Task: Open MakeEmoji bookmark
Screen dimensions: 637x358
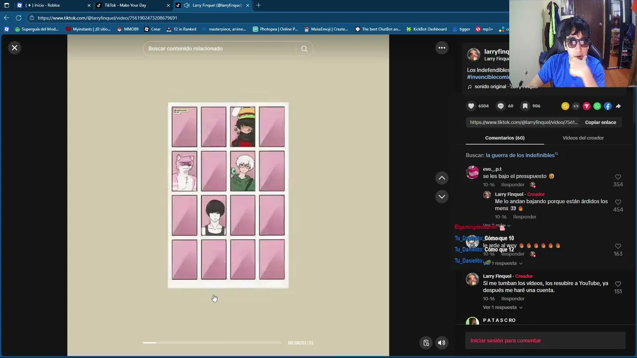Action: [326, 29]
